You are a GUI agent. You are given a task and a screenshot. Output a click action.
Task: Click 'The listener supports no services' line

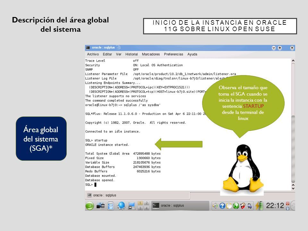(116, 96)
